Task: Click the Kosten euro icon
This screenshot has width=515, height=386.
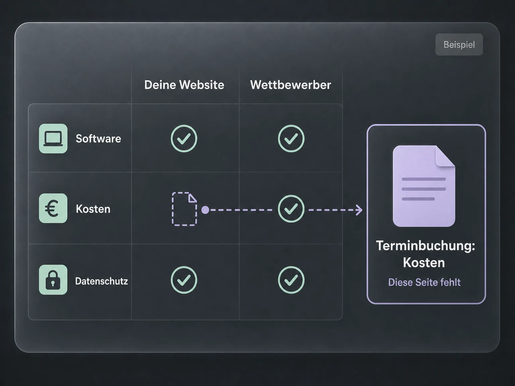Action: click(53, 208)
